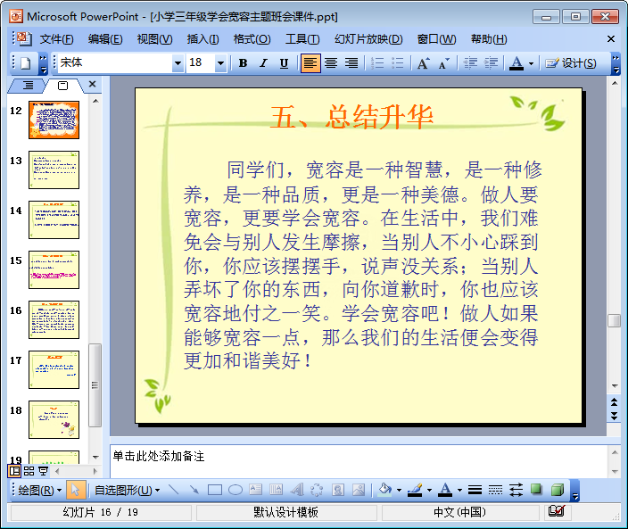The width and height of the screenshot is (628, 529).
Task: Select slide 17 thumbnail
Action: point(54,369)
